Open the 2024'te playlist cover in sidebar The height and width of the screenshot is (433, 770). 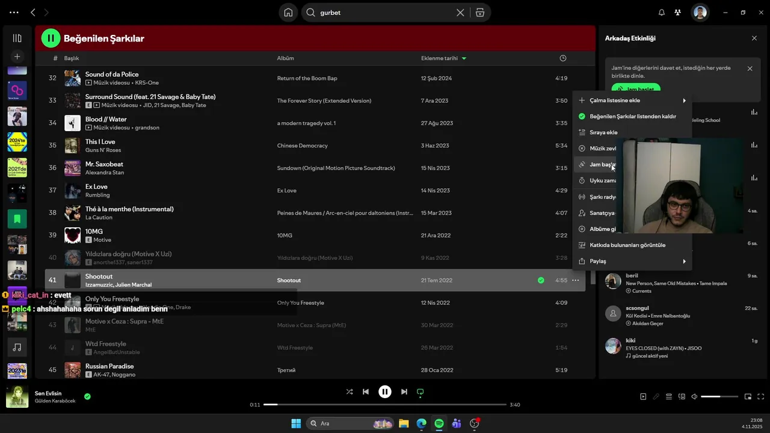(17, 142)
